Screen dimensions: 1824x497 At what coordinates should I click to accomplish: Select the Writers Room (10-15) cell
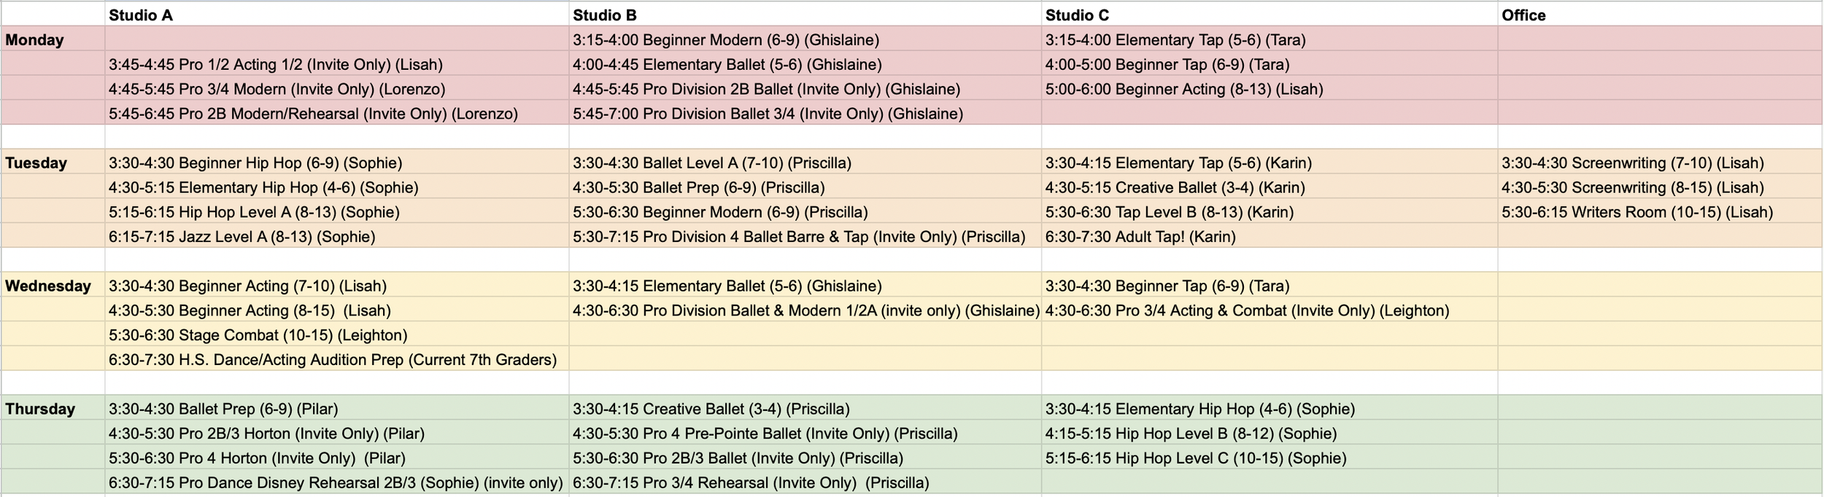(x=1660, y=212)
